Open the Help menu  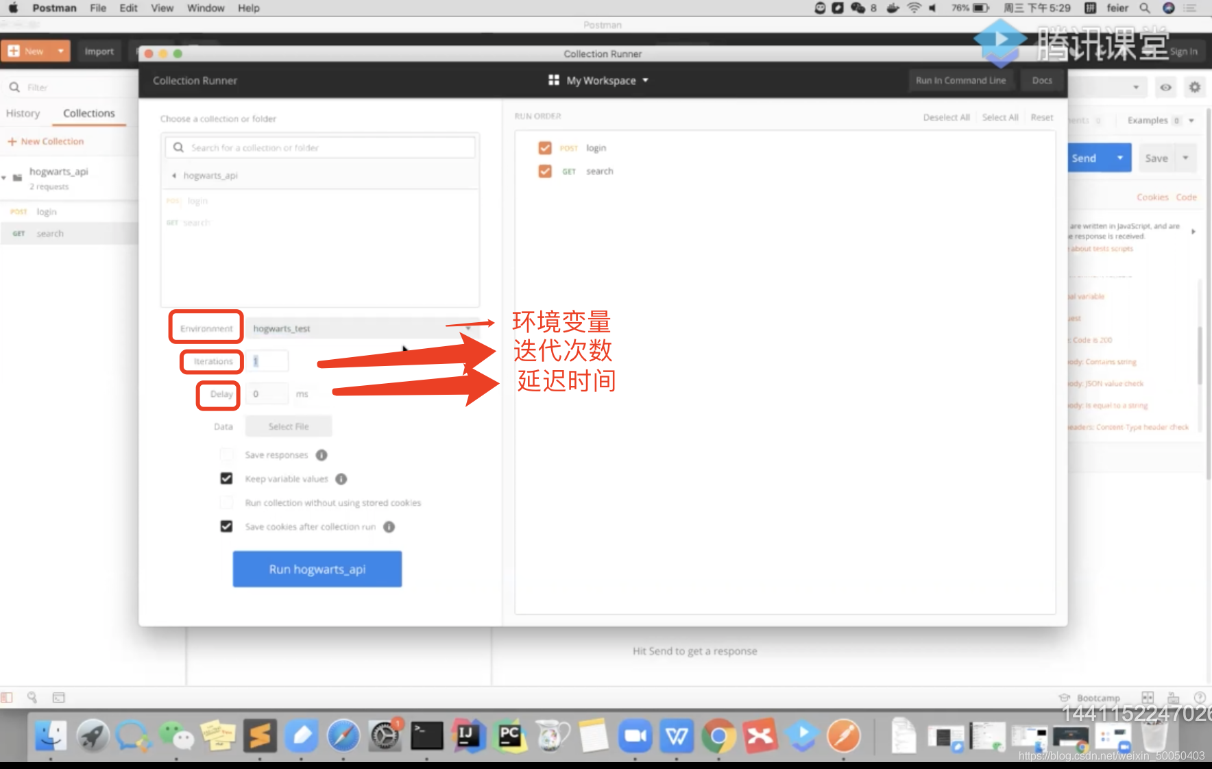coord(249,8)
